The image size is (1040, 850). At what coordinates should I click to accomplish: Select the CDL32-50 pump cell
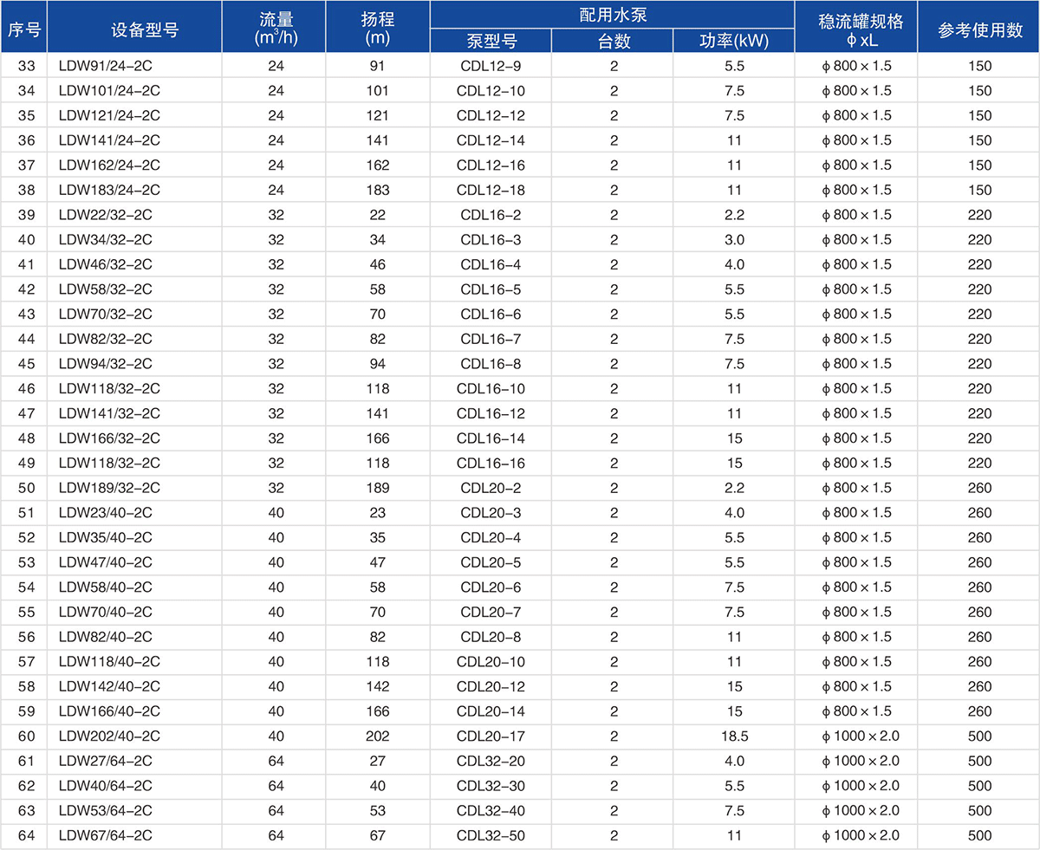point(491,835)
